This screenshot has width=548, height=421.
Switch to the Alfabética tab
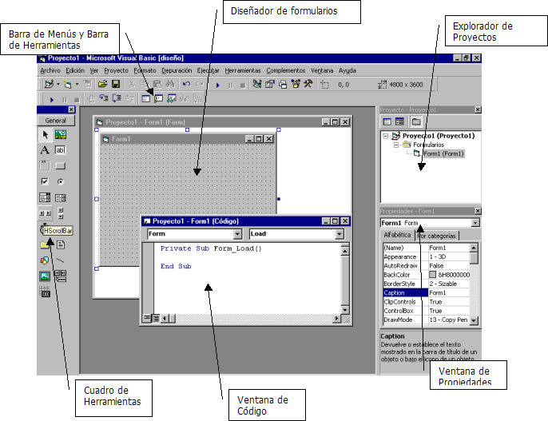(397, 235)
